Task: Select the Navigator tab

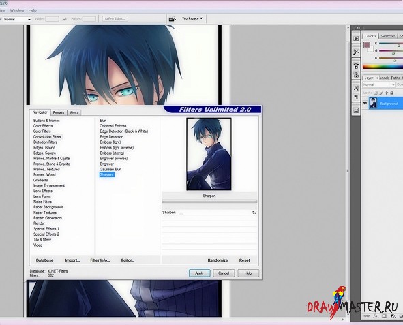Action: (40, 112)
